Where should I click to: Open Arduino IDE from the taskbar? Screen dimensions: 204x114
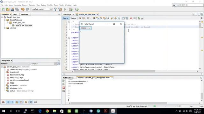tap(98, 111)
